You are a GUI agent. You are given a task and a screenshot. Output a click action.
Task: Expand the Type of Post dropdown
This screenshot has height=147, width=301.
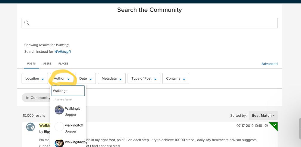click(x=144, y=78)
